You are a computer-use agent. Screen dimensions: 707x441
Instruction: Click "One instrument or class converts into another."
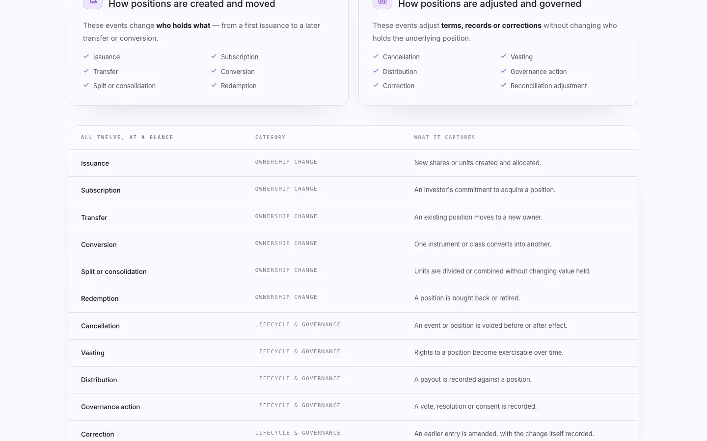[x=483, y=244]
